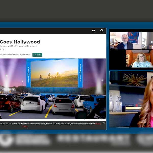The width and height of the screenshot is (153, 153).
Task: Open the search magnifier icon
Action: coord(102,31)
